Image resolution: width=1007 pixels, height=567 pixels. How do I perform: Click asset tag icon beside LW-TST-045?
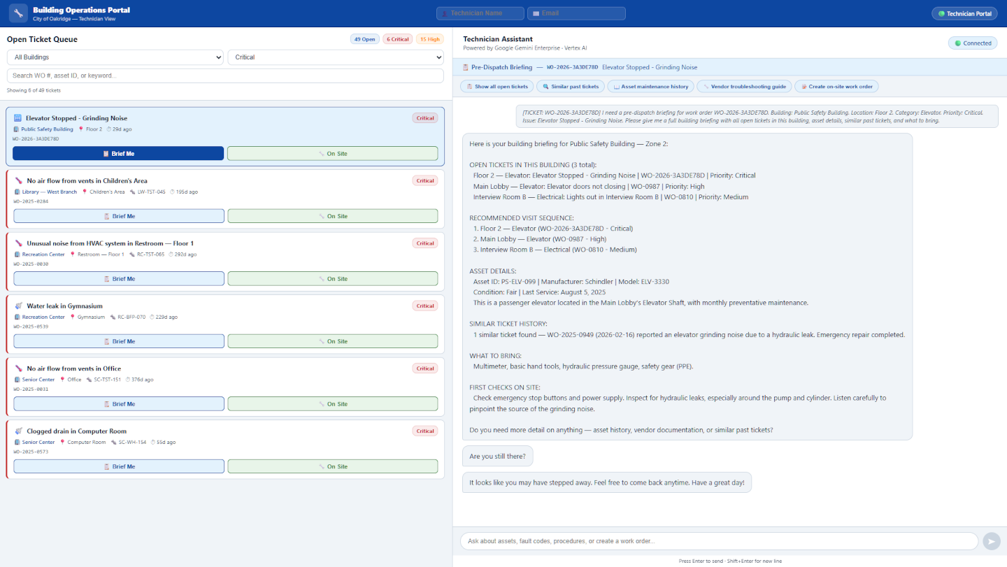[132, 192]
